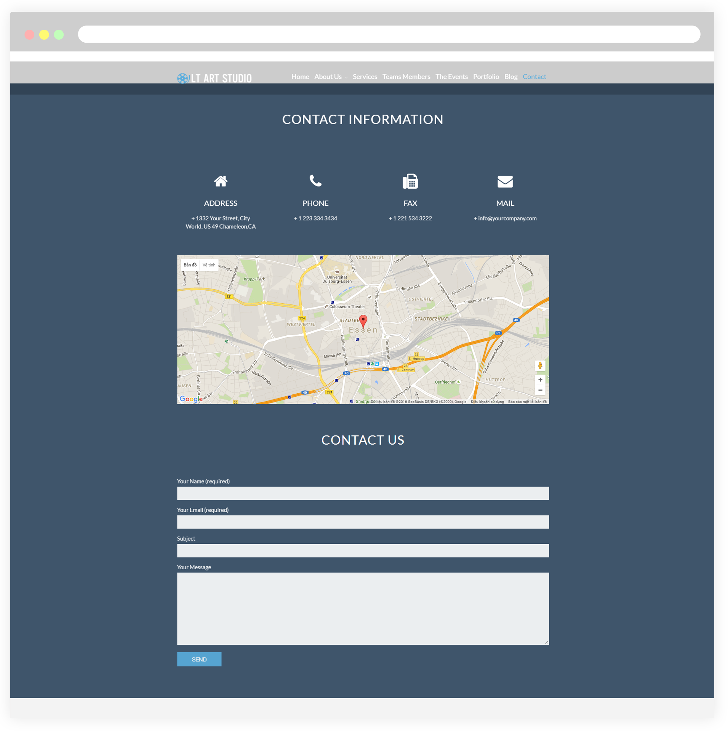Click the Fax machine icon
The image size is (728, 732).
click(410, 181)
